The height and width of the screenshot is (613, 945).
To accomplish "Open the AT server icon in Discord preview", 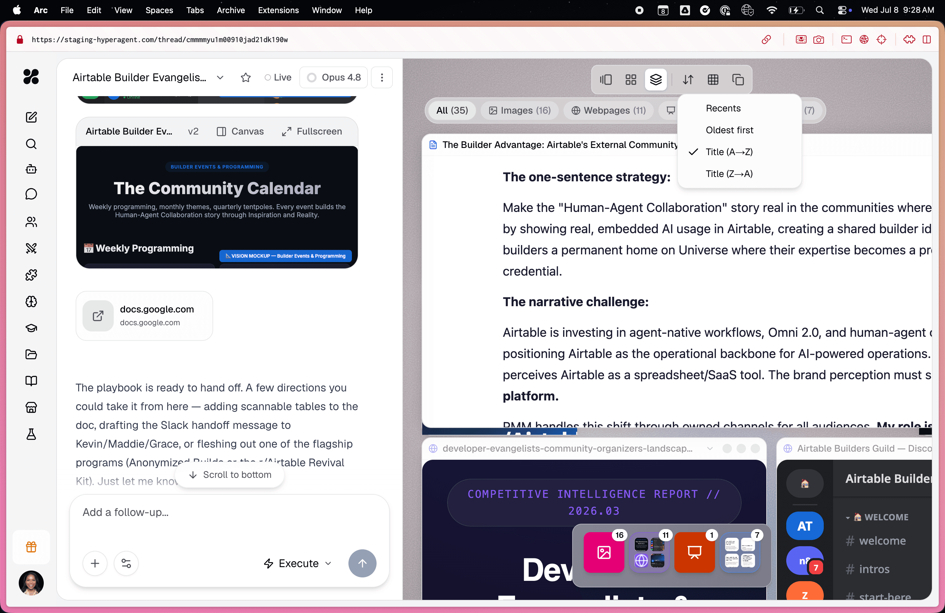I will click(x=804, y=526).
